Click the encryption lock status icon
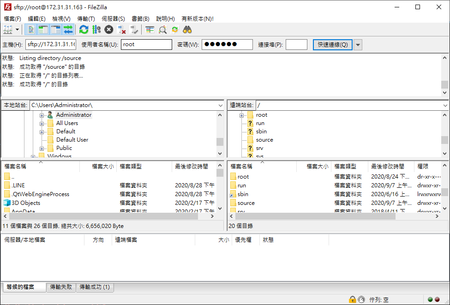450x305 pixels. click(x=352, y=299)
